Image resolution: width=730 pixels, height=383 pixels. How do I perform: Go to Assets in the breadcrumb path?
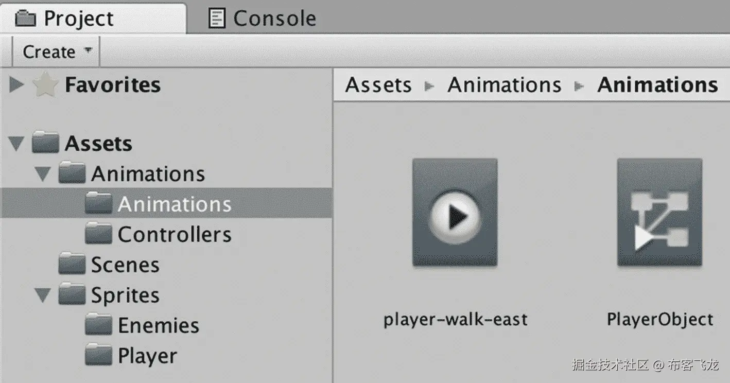378,85
